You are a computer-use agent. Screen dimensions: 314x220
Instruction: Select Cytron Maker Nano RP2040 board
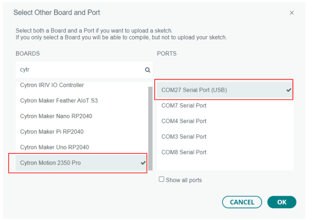(56, 116)
